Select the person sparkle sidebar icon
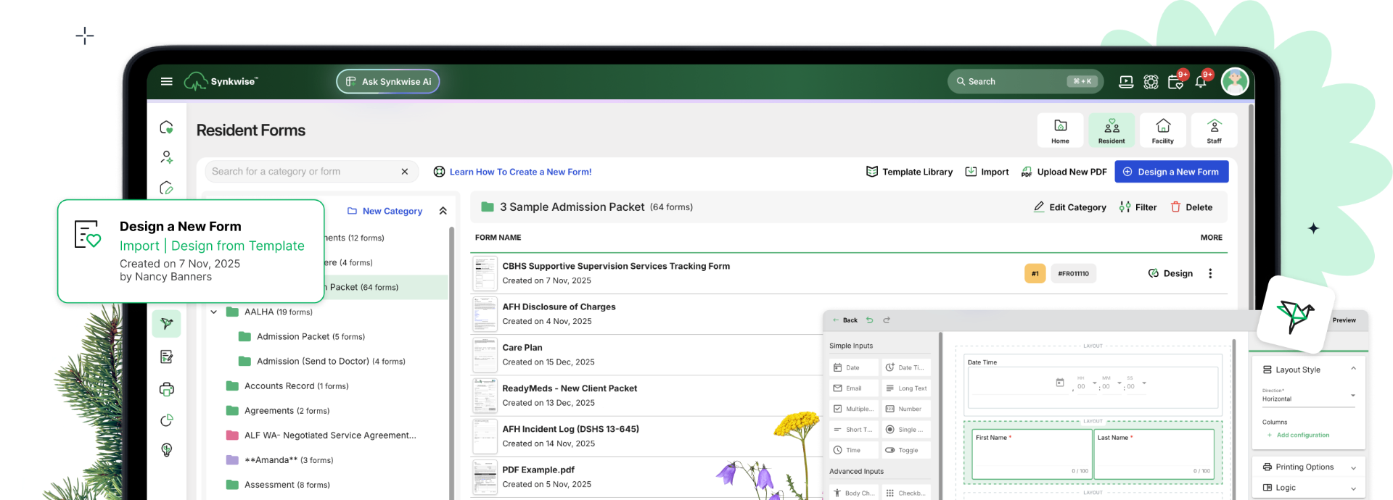This screenshot has height=500, width=1393. [x=166, y=157]
